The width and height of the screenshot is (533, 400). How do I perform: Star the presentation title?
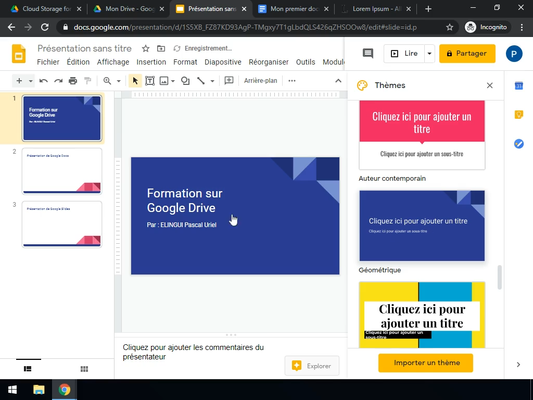coord(146,48)
